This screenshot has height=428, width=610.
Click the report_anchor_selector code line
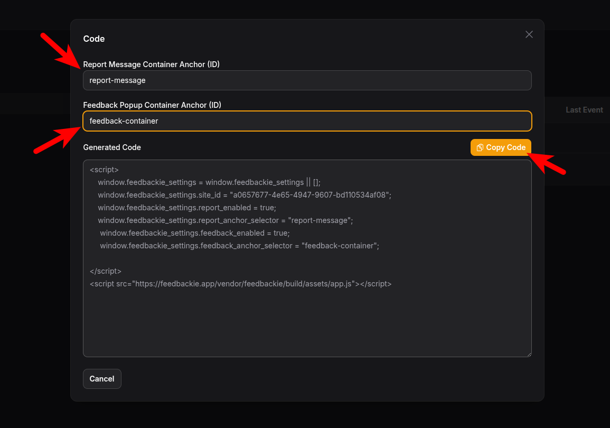225,220
